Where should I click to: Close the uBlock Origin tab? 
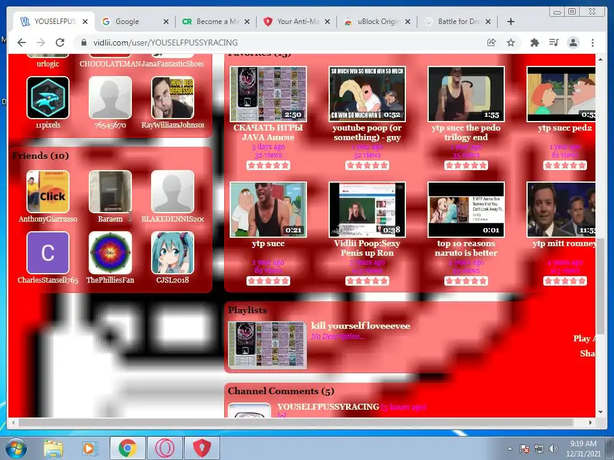click(x=408, y=22)
